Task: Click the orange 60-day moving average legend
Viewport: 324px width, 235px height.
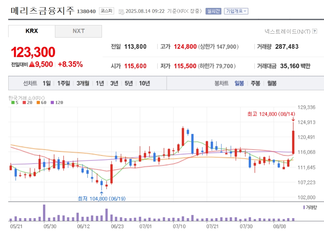Action: click(x=41, y=103)
